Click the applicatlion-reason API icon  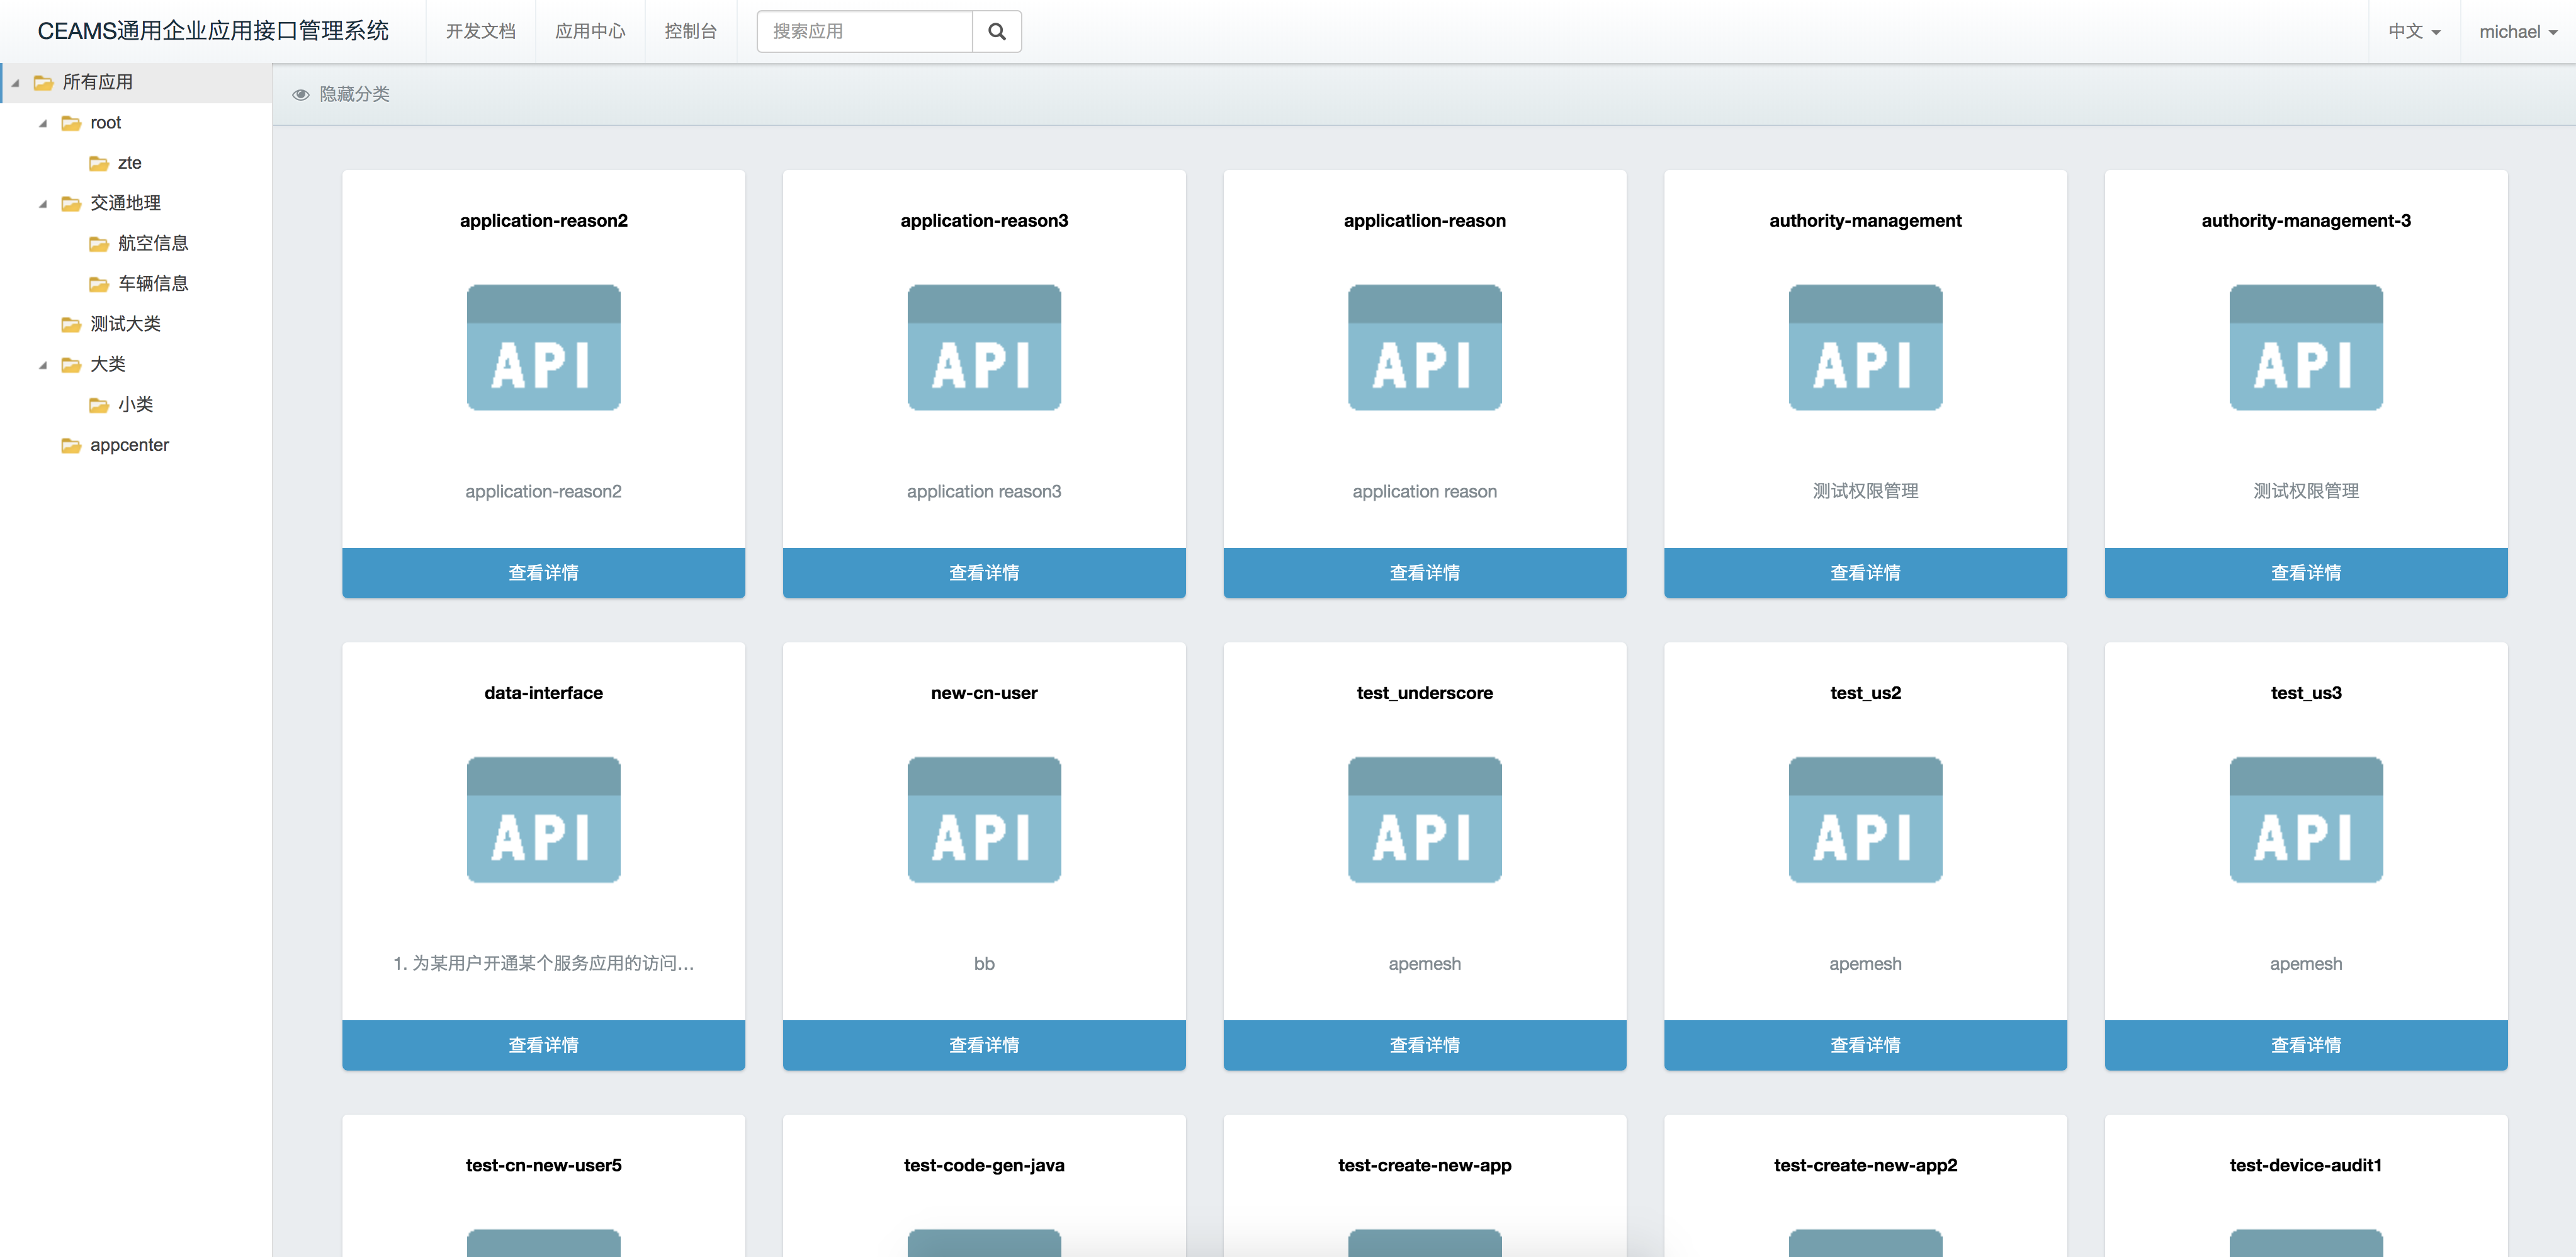[1424, 347]
